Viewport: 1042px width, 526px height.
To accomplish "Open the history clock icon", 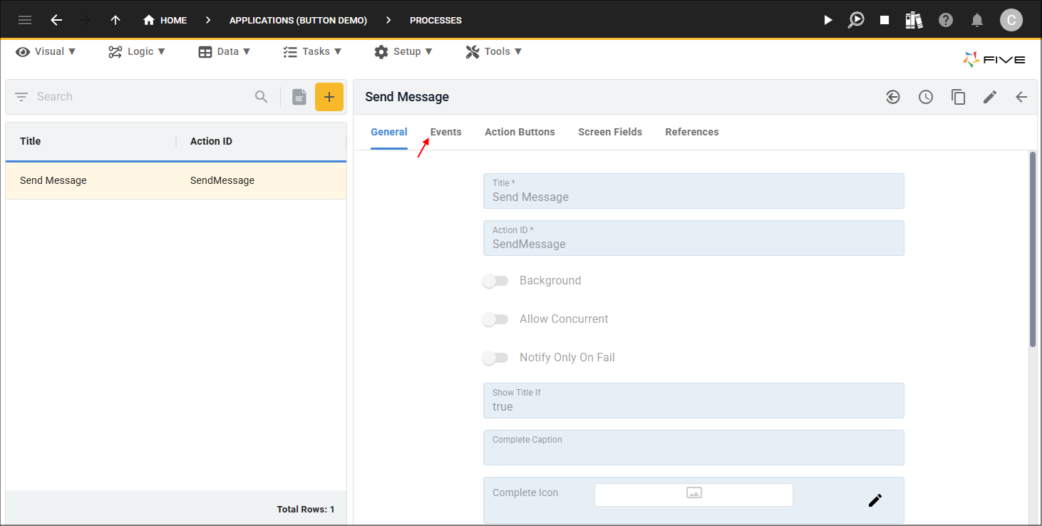I will (926, 97).
